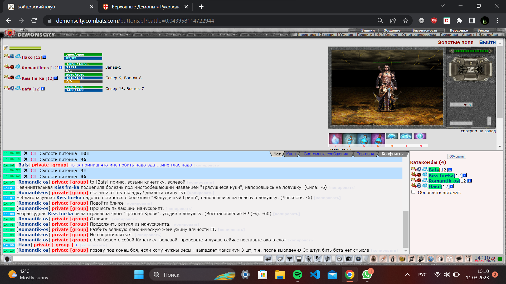Open the Безопасность menu
The height and width of the screenshot is (284, 506).
click(425, 30)
